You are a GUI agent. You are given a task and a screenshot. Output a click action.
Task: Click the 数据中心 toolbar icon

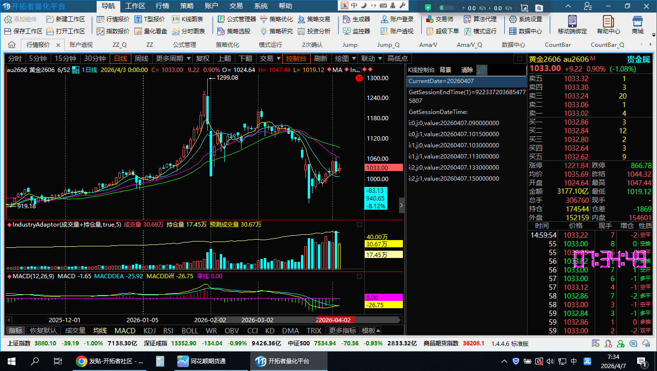pyautogui.click(x=525, y=31)
